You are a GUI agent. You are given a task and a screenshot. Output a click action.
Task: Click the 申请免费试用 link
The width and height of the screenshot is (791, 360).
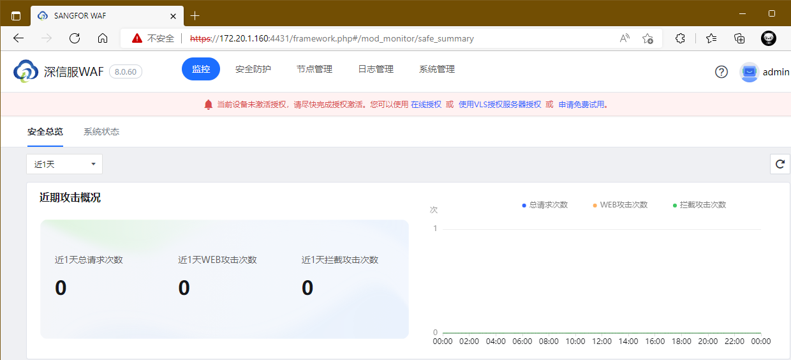tap(582, 105)
